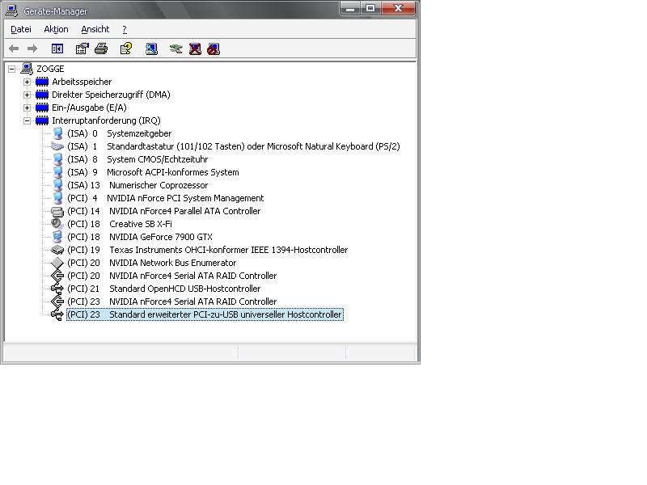Screen dimensions: 647x485
Task: Expand the Ein-/Ausgabe (E/A) node
Action: (x=27, y=108)
